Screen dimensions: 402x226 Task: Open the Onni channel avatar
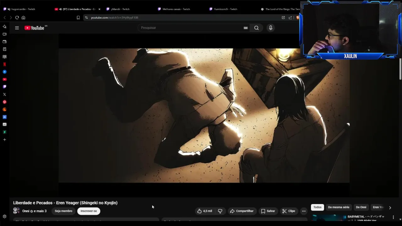click(16, 211)
